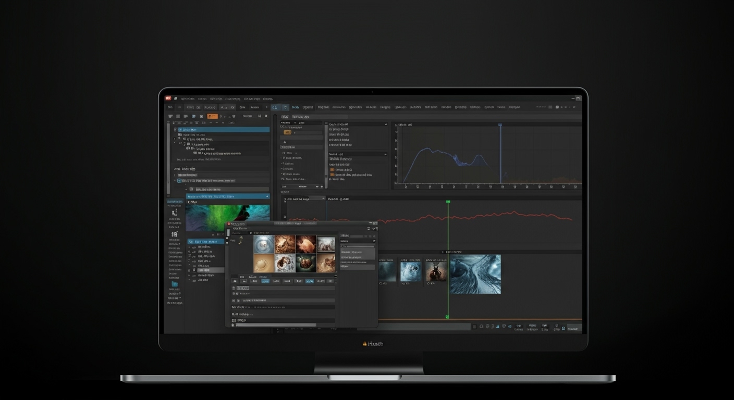The height and width of the screenshot is (400, 734).
Task: Click the blue shield icon in the bottom-right status bar
Action: point(563,328)
